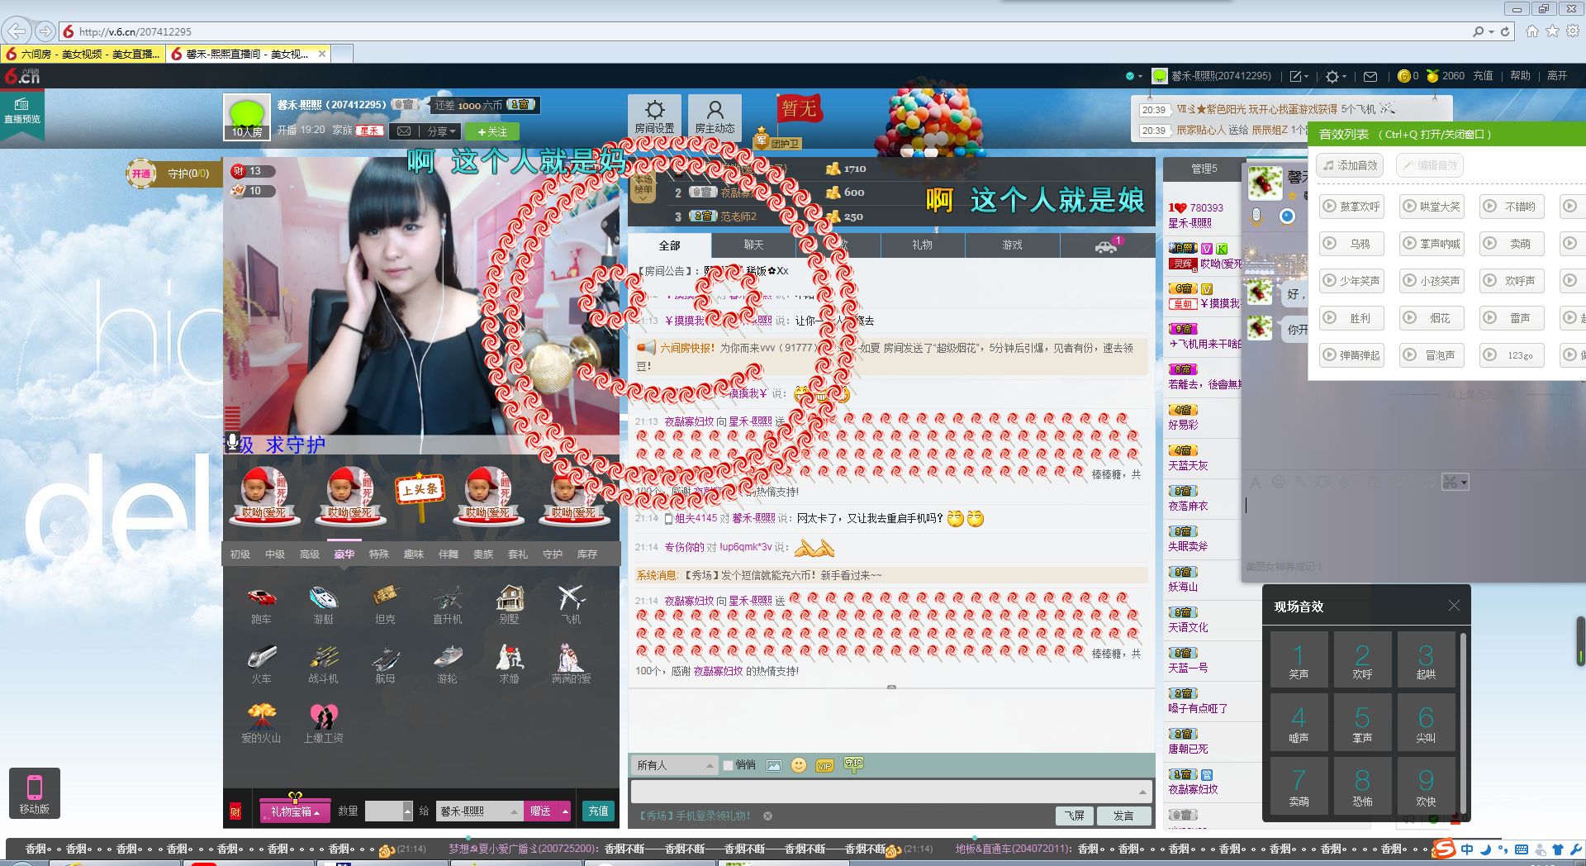The width and height of the screenshot is (1586, 866).
Task: Expand the top bar settings gear dropdown
Action: [x=1336, y=76]
